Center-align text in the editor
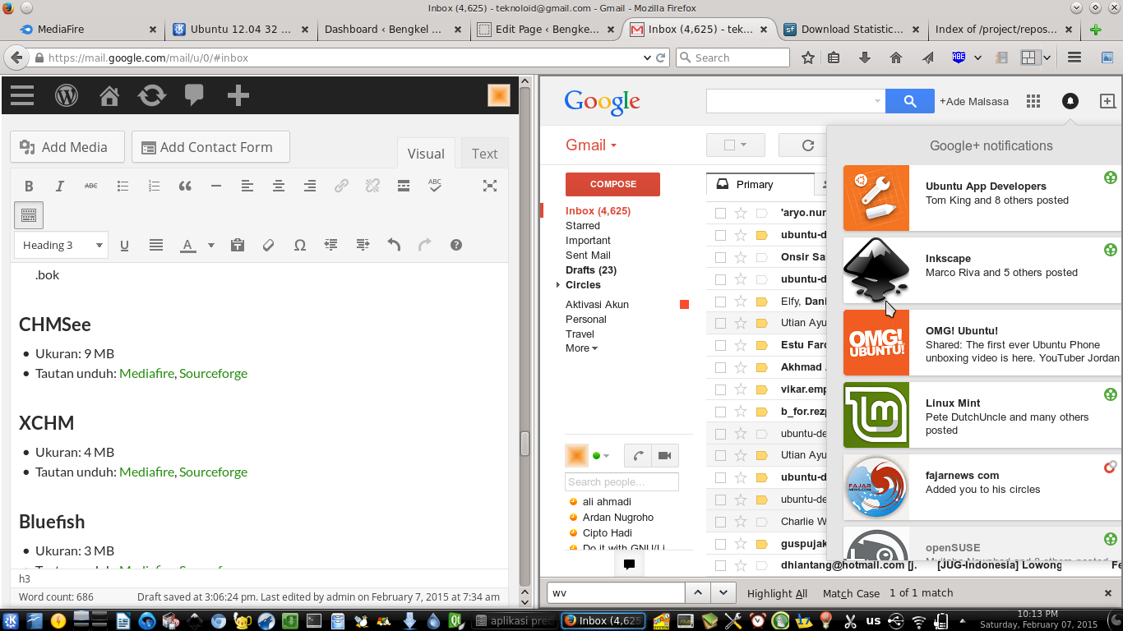Viewport: 1123px width, 631px height. click(x=279, y=187)
